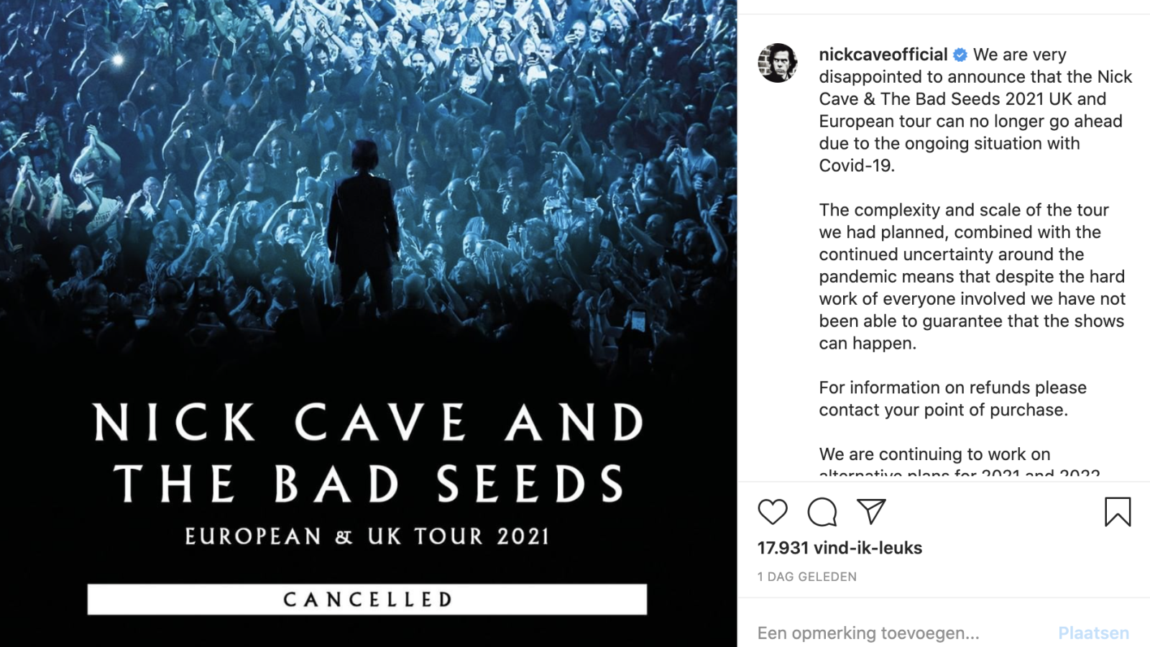Screen dimensions: 1150x647
Task: Click the 'NICK CAVE AND' poster heading
Action: (x=368, y=422)
